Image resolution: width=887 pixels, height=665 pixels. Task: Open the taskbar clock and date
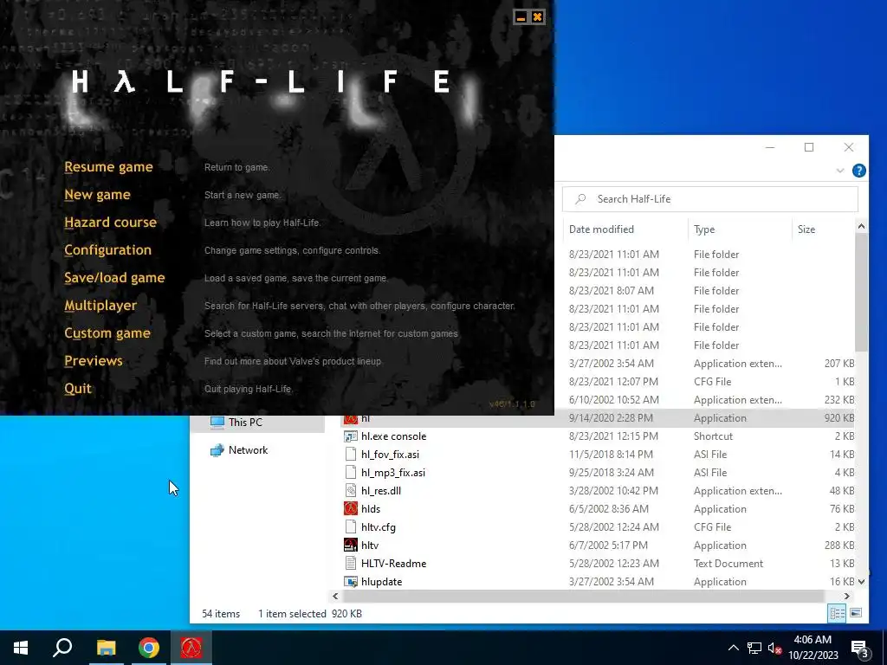click(x=813, y=648)
